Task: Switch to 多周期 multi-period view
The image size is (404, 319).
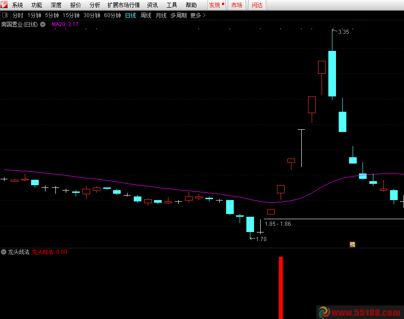Action: point(178,15)
